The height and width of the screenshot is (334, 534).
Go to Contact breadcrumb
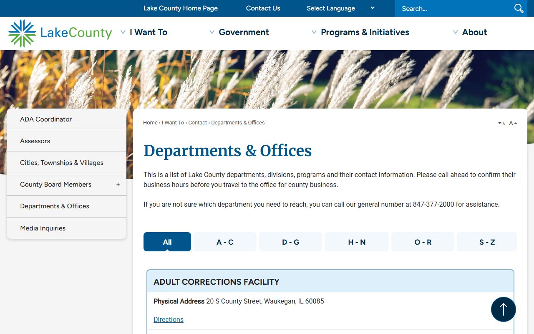click(197, 123)
